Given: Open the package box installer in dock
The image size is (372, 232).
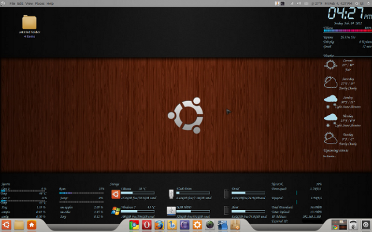Looking at the screenshot, I should pyautogui.click(x=235, y=225).
